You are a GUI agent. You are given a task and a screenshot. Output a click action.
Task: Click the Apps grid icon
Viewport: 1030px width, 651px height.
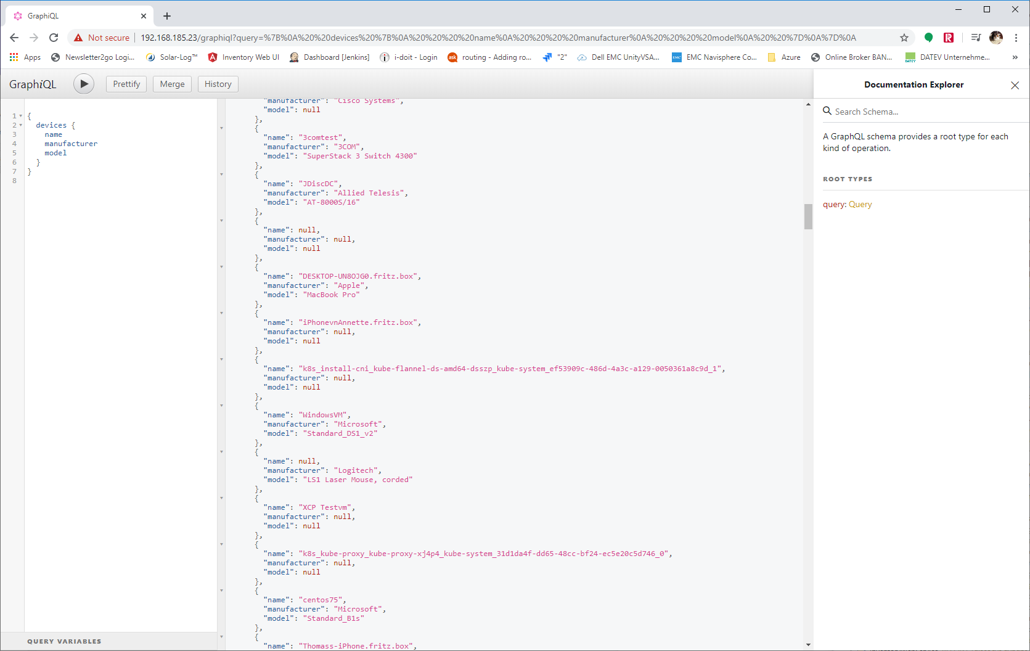tap(14, 57)
